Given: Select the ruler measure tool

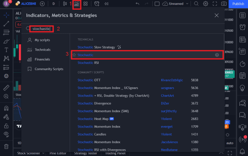Looking at the screenshot, I should [6, 88].
